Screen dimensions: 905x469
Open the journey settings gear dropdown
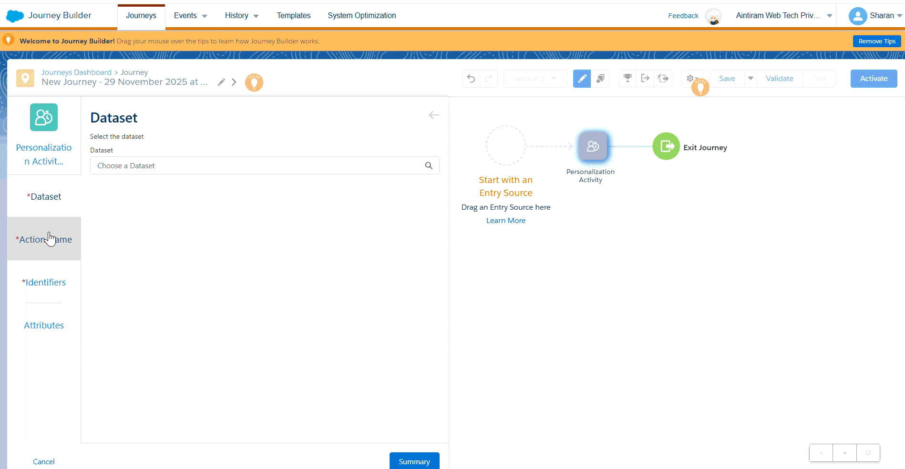691,79
